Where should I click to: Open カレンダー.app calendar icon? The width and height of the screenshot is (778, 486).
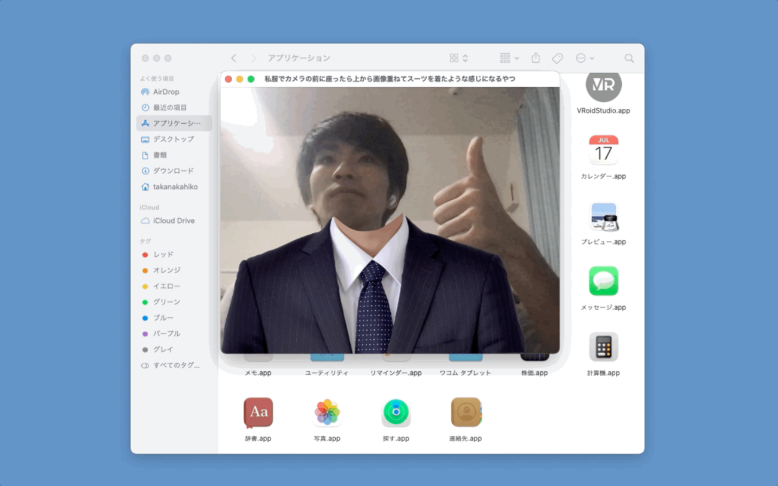(603, 150)
